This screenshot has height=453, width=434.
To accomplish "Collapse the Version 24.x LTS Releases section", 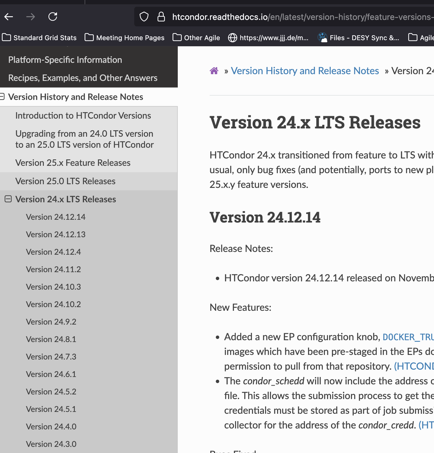I will pos(8,199).
